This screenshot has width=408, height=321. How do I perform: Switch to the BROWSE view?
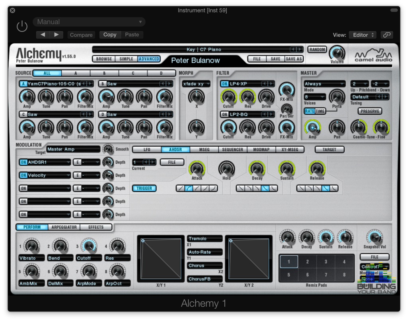tap(104, 59)
